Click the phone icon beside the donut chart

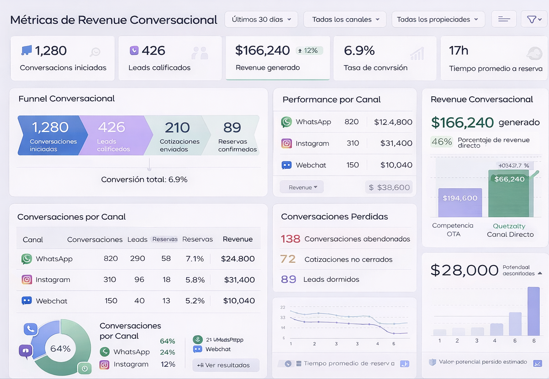31,329
